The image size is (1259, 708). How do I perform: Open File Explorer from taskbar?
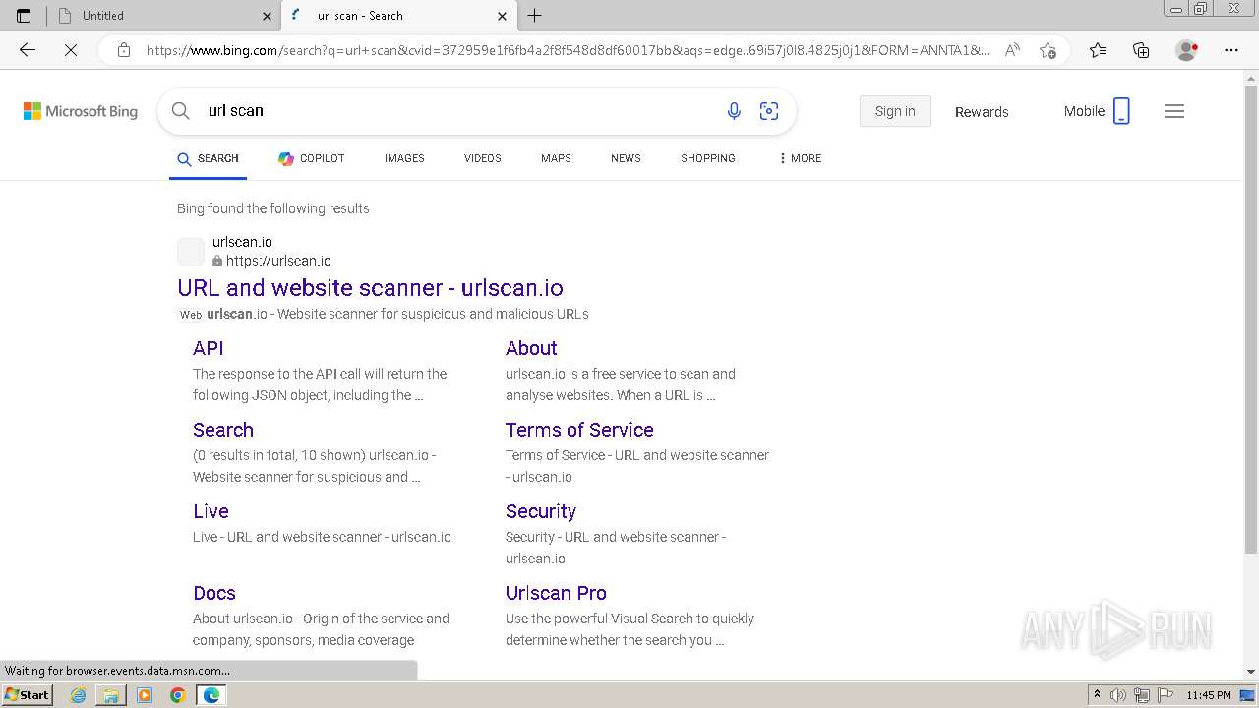click(111, 695)
